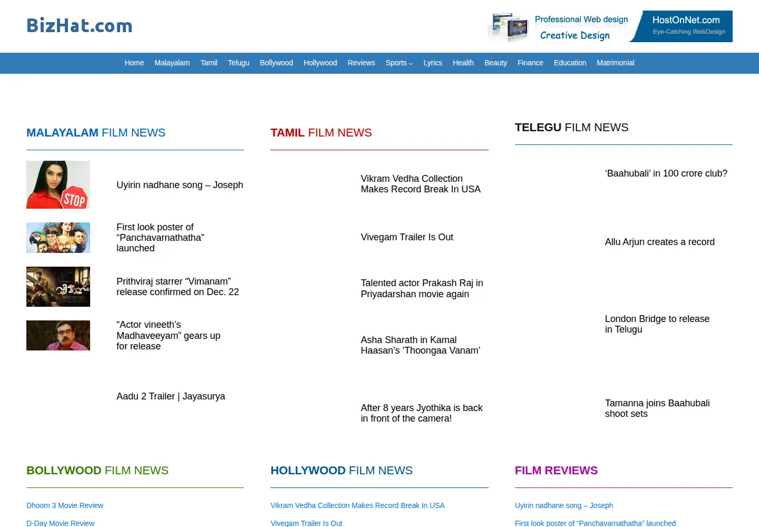The width and height of the screenshot is (759, 527).
Task: Open the 'After 8 years Jyothika is back' headline
Action: pos(422,413)
